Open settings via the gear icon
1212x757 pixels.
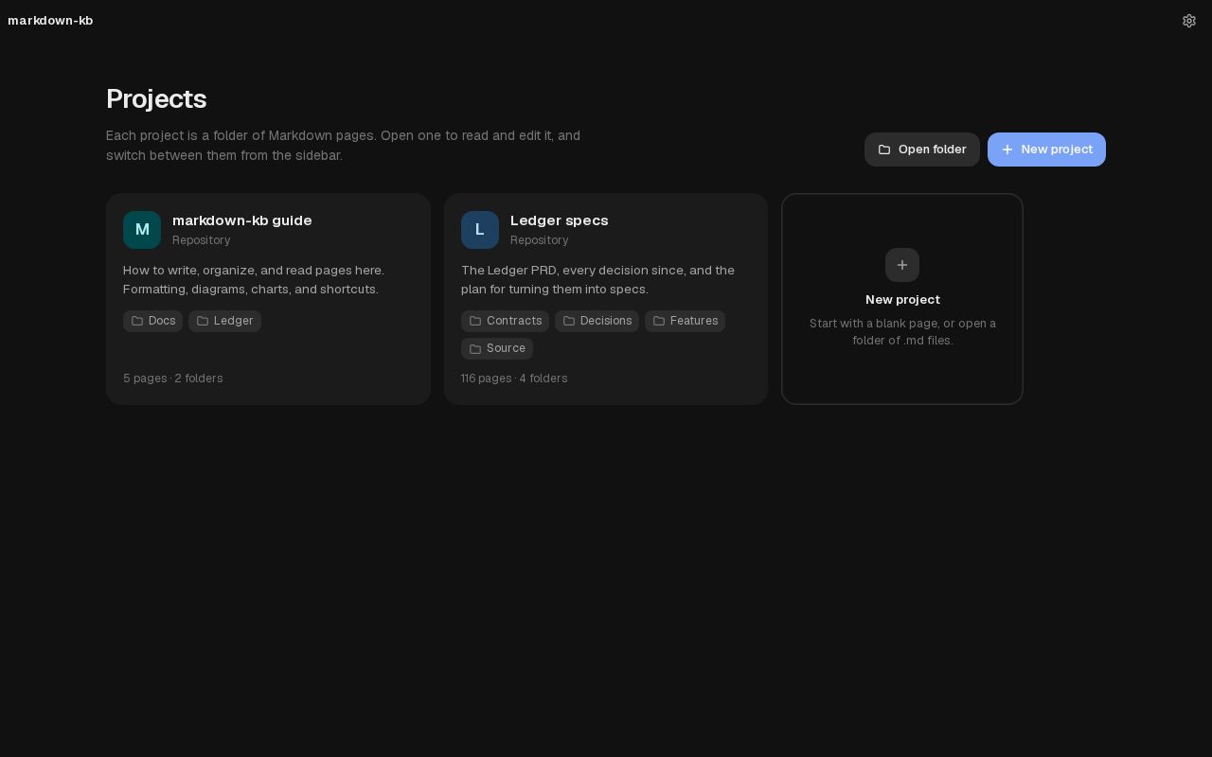(1189, 21)
